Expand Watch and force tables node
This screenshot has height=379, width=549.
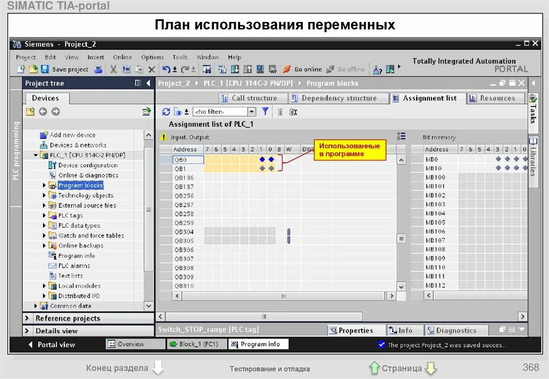[44, 236]
